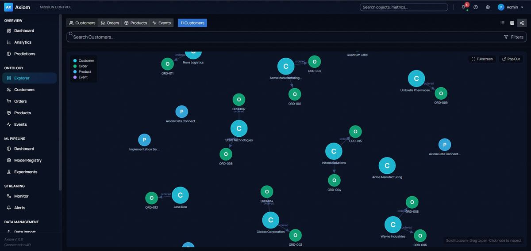
Task: Click the 11 Customers badge
Action: [192, 23]
